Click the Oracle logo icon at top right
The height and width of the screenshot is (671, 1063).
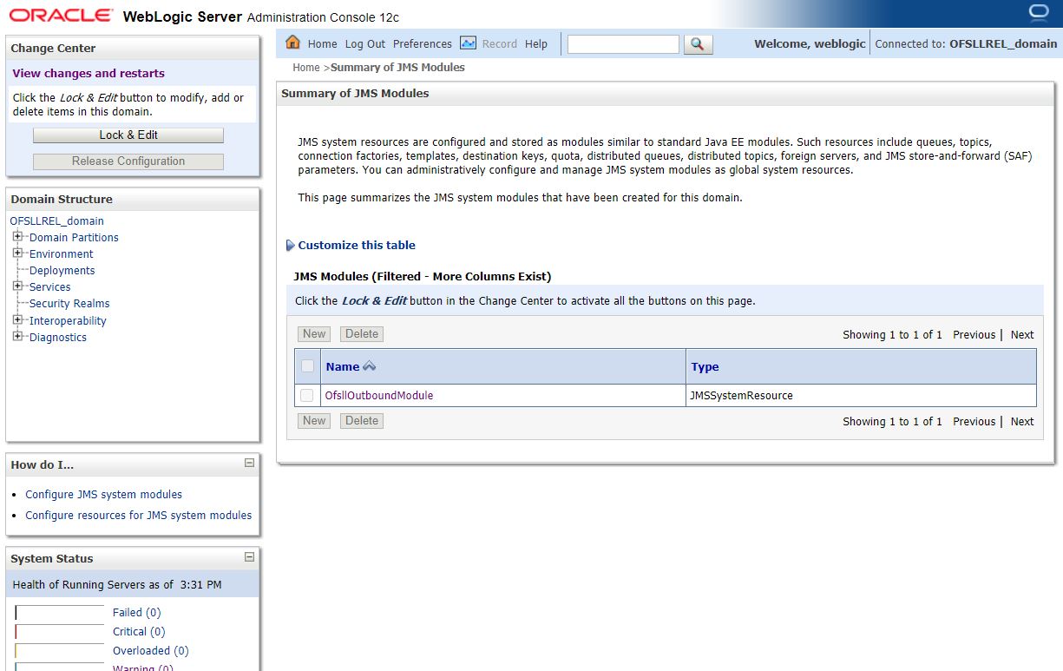point(1038,12)
